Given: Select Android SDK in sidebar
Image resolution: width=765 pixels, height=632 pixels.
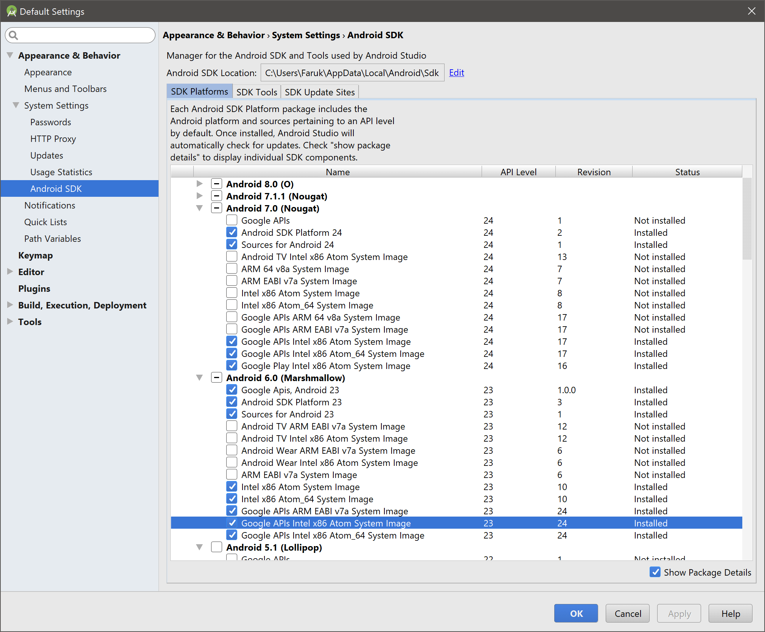Looking at the screenshot, I should point(79,188).
